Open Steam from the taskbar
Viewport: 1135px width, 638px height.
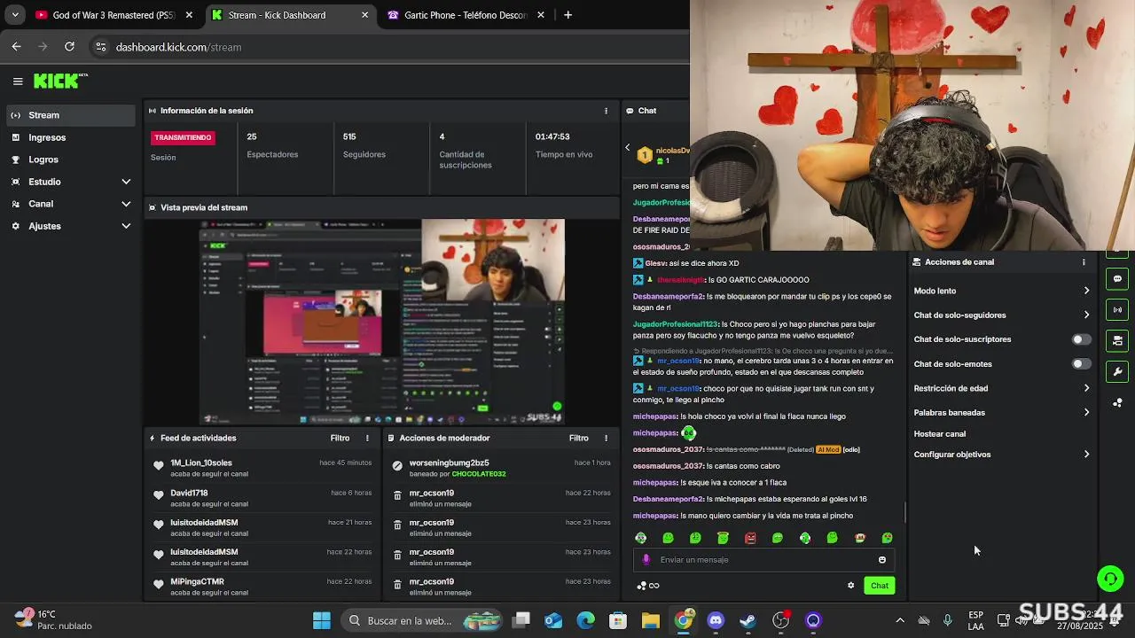point(748,620)
